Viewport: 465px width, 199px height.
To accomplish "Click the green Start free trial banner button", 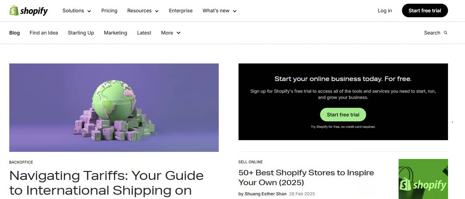I will click(343, 114).
